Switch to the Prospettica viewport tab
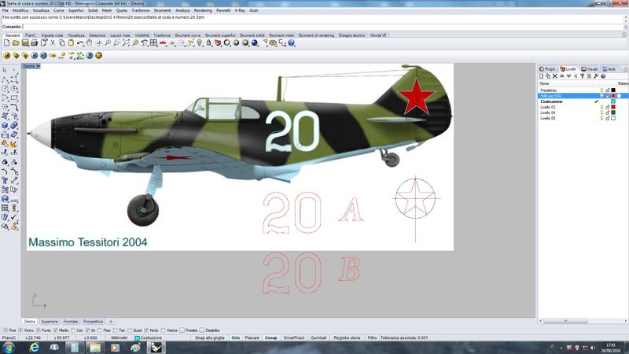Image resolution: width=629 pixels, height=354 pixels. (93, 322)
